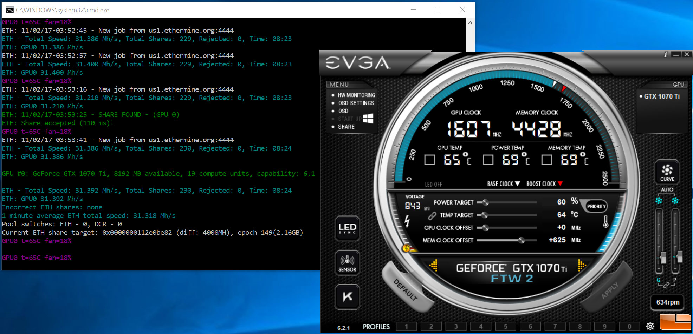
Task: Go to next page with right yellow arrow
Action: coord(582,266)
